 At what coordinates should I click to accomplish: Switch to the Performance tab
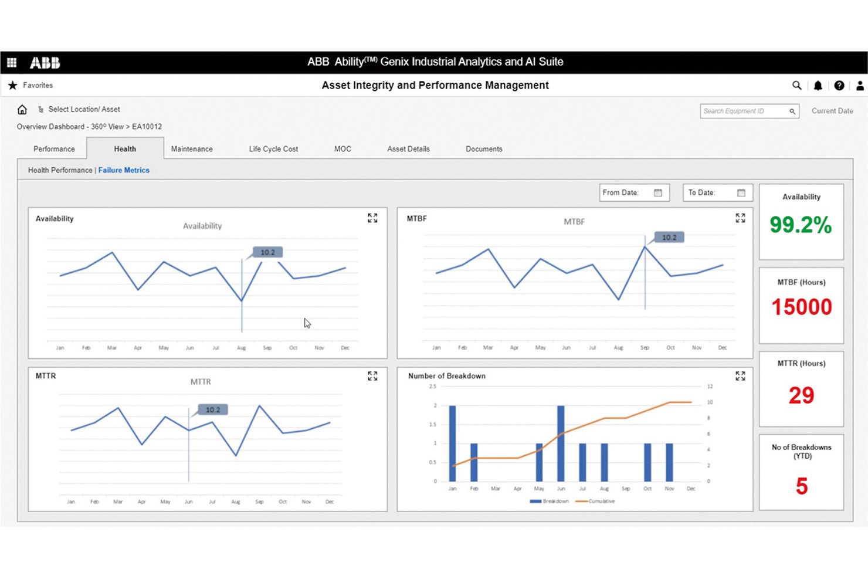(x=54, y=149)
